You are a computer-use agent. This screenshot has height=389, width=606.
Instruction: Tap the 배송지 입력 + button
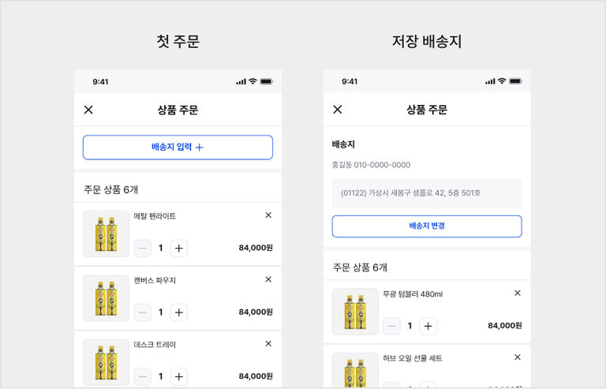(x=178, y=148)
